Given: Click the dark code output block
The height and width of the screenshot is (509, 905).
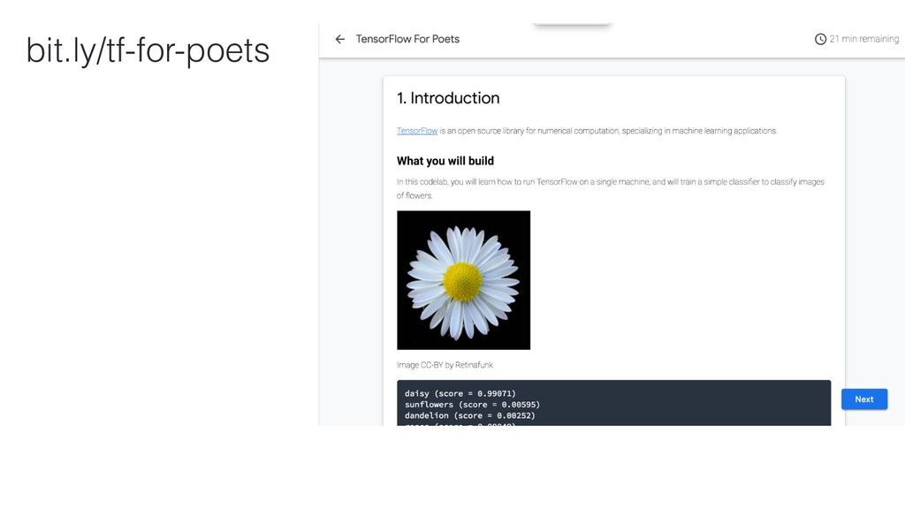Looking at the screenshot, I should [613, 403].
